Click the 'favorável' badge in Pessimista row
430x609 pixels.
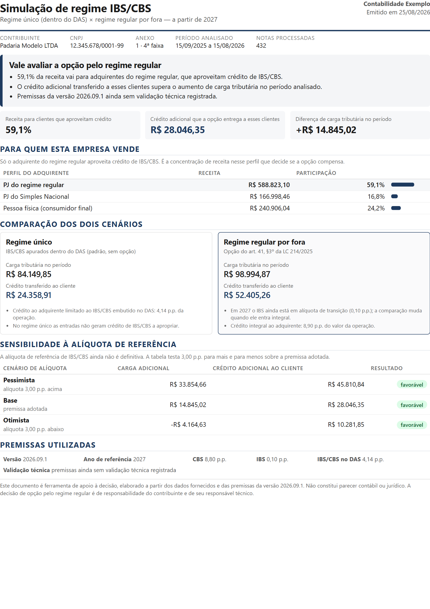click(x=412, y=385)
